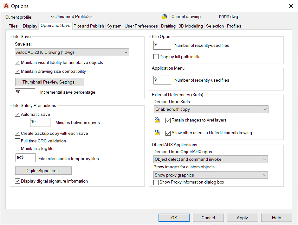Open Digital Signatures dialog
This screenshot has height=225, width=298.
coord(43,171)
